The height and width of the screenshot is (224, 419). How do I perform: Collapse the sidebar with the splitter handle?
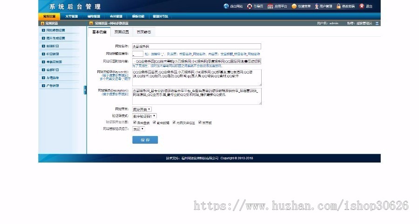[x=85, y=90]
